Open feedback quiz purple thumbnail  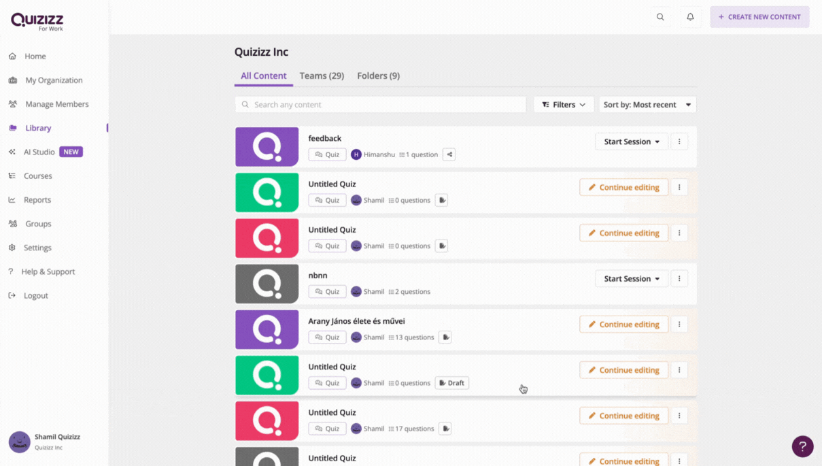click(267, 147)
